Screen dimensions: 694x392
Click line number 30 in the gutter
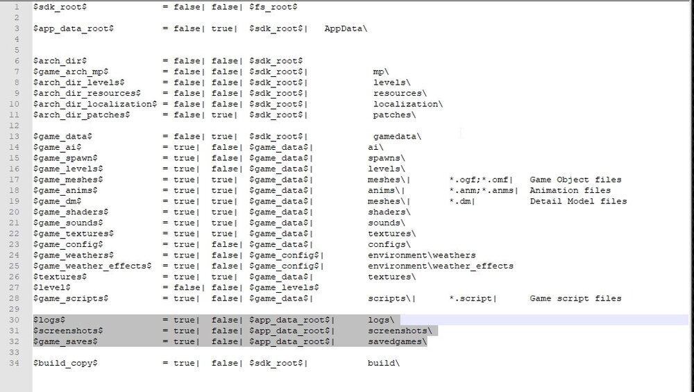15,320
